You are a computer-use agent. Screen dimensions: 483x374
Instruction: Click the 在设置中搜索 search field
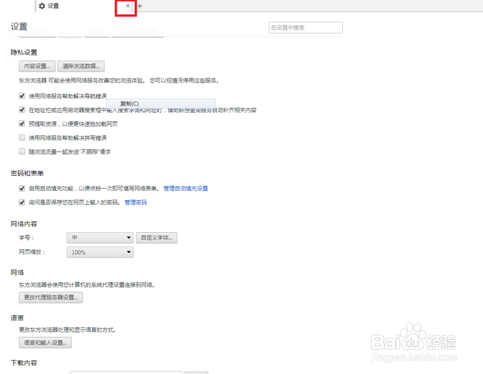[x=305, y=28]
